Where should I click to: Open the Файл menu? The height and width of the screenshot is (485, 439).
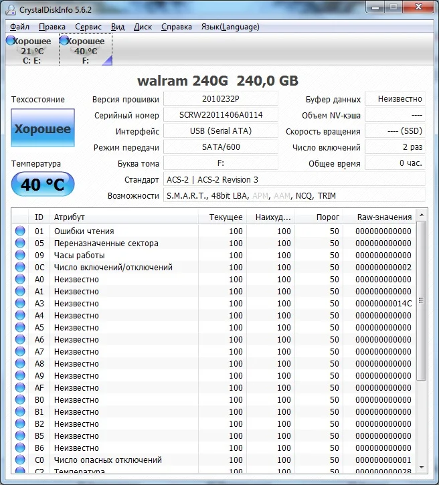[x=19, y=27]
